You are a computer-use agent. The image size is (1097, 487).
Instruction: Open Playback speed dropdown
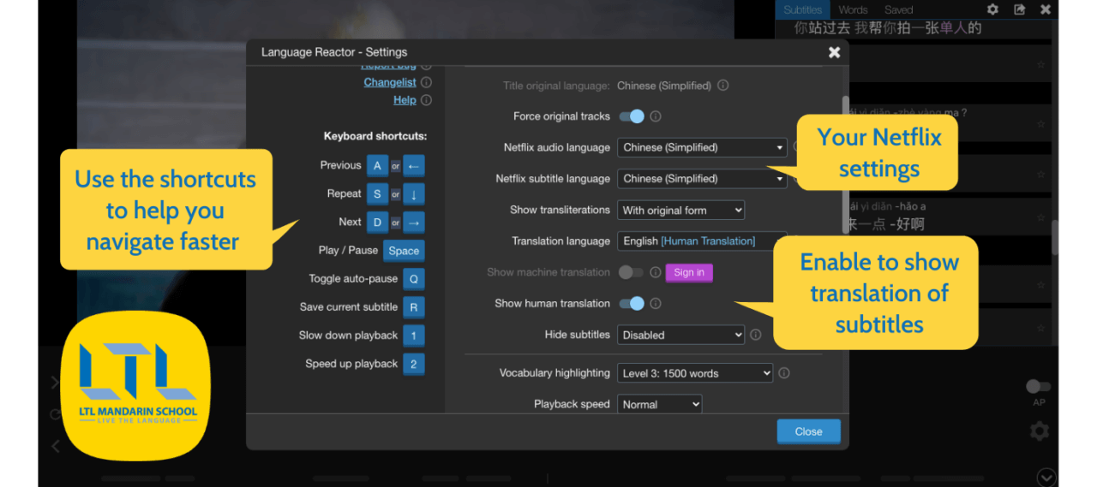click(x=659, y=404)
